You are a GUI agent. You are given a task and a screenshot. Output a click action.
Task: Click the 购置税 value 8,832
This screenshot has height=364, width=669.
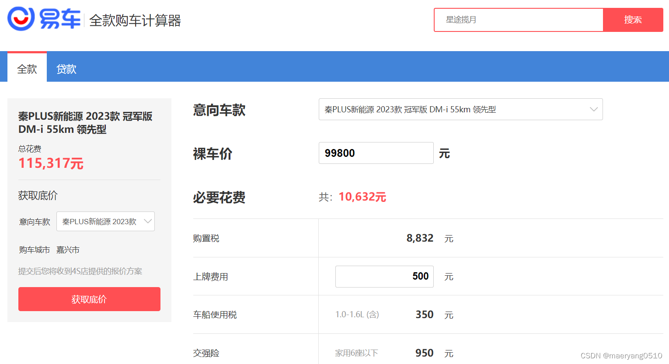[x=420, y=238]
